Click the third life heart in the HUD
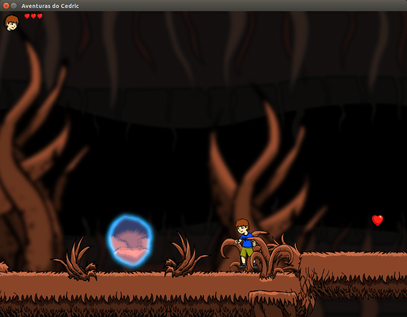Screen dimensions: 407x317 coord(40,16)
